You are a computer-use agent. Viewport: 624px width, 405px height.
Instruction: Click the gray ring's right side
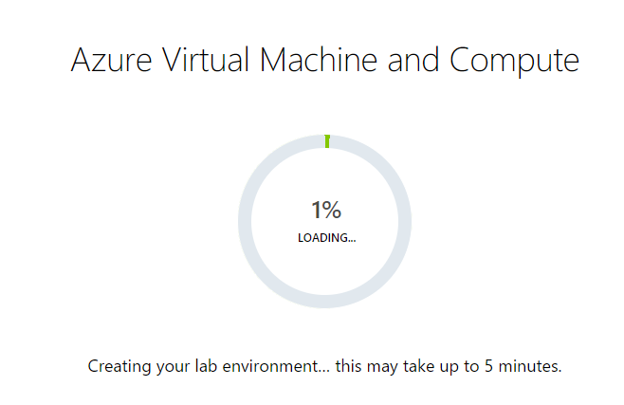[406, 220]
